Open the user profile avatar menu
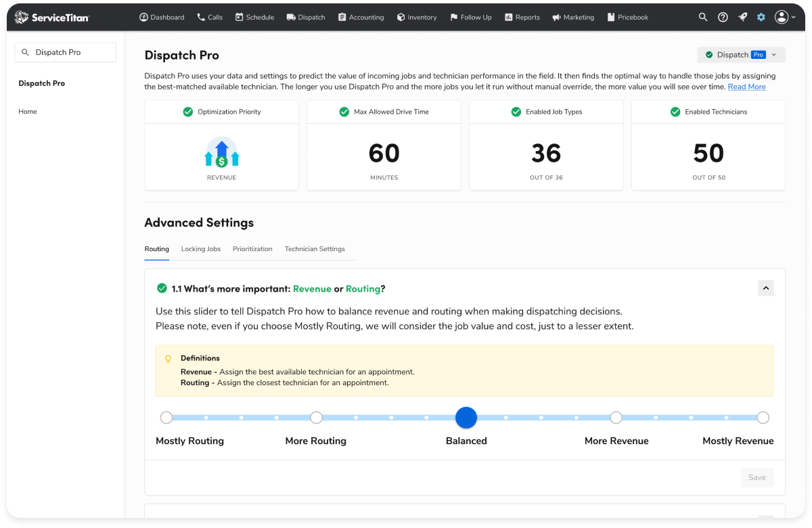Screen dimensions: 812x528 pos(785,17)
